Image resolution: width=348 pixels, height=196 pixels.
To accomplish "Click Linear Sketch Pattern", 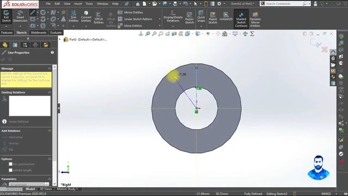I will [x=135, y=19].
